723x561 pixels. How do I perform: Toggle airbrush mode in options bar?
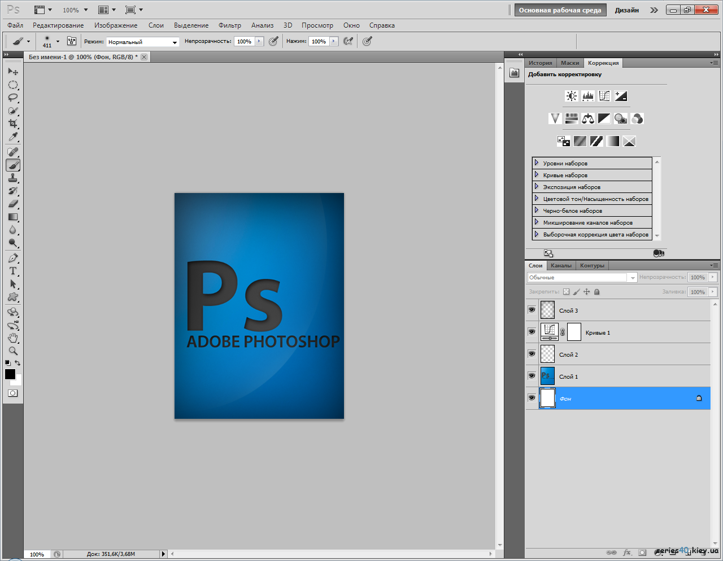point(349,41)
